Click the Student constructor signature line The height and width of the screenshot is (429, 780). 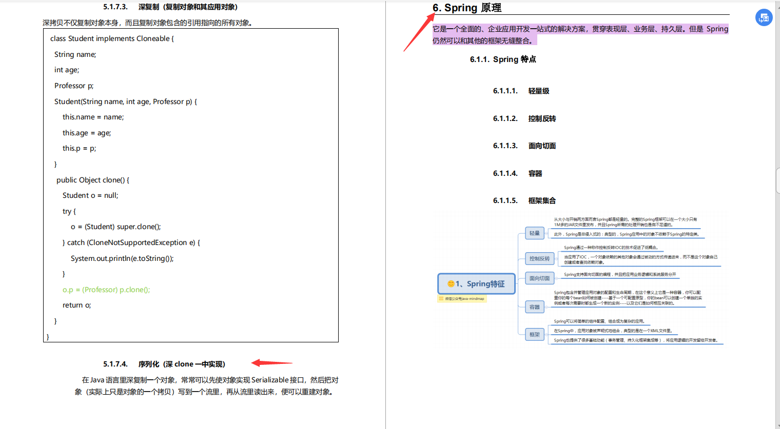pyautogui.click(x=126, y=101)
